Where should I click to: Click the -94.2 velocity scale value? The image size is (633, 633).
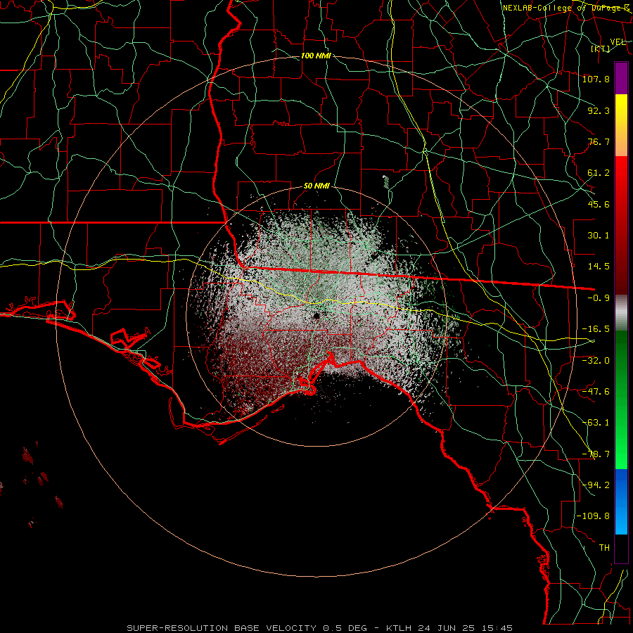click(x=596, y=485)
